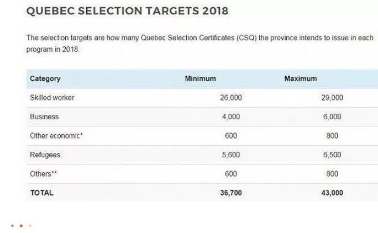This screenshot has width=378, height=233.
Task: Click the 6,000 business maximum value
Action: (x=332, y=116)
